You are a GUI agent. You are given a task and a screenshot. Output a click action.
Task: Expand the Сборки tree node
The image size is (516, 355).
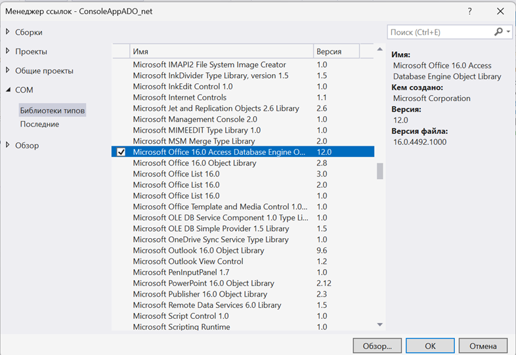click(8, 32)
